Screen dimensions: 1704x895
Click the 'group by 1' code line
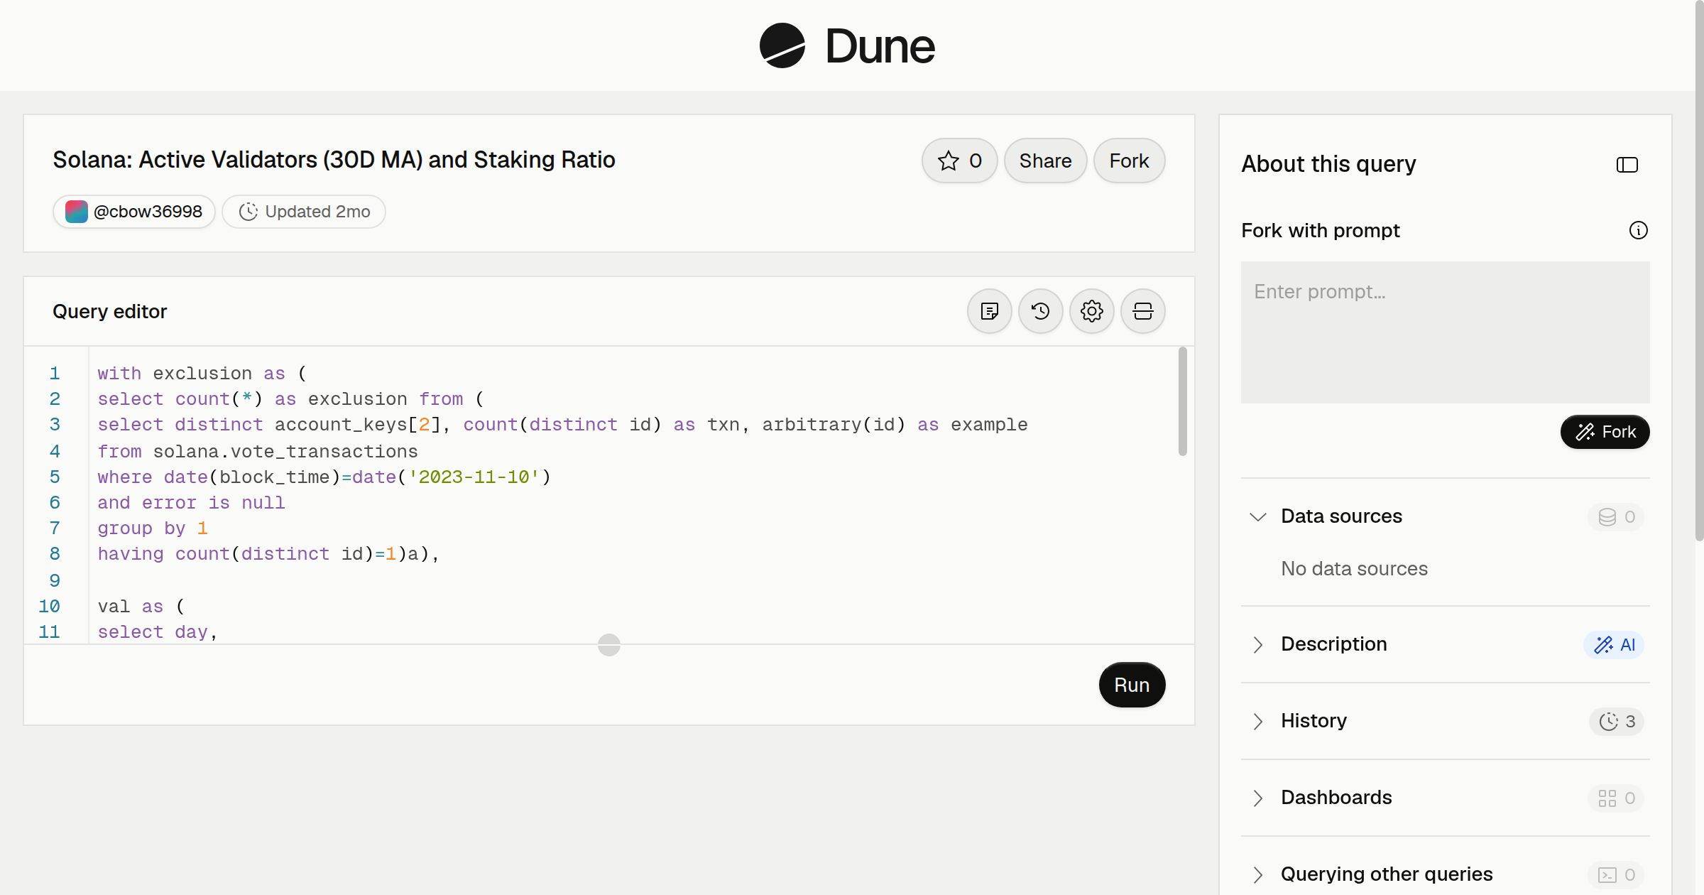coord(153,528)
